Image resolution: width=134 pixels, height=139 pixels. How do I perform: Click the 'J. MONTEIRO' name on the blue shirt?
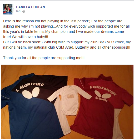(29, 87)
